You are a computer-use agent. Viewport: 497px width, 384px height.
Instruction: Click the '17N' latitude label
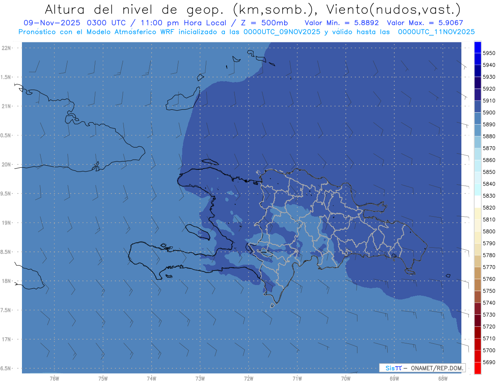click(x=7, y=339)
